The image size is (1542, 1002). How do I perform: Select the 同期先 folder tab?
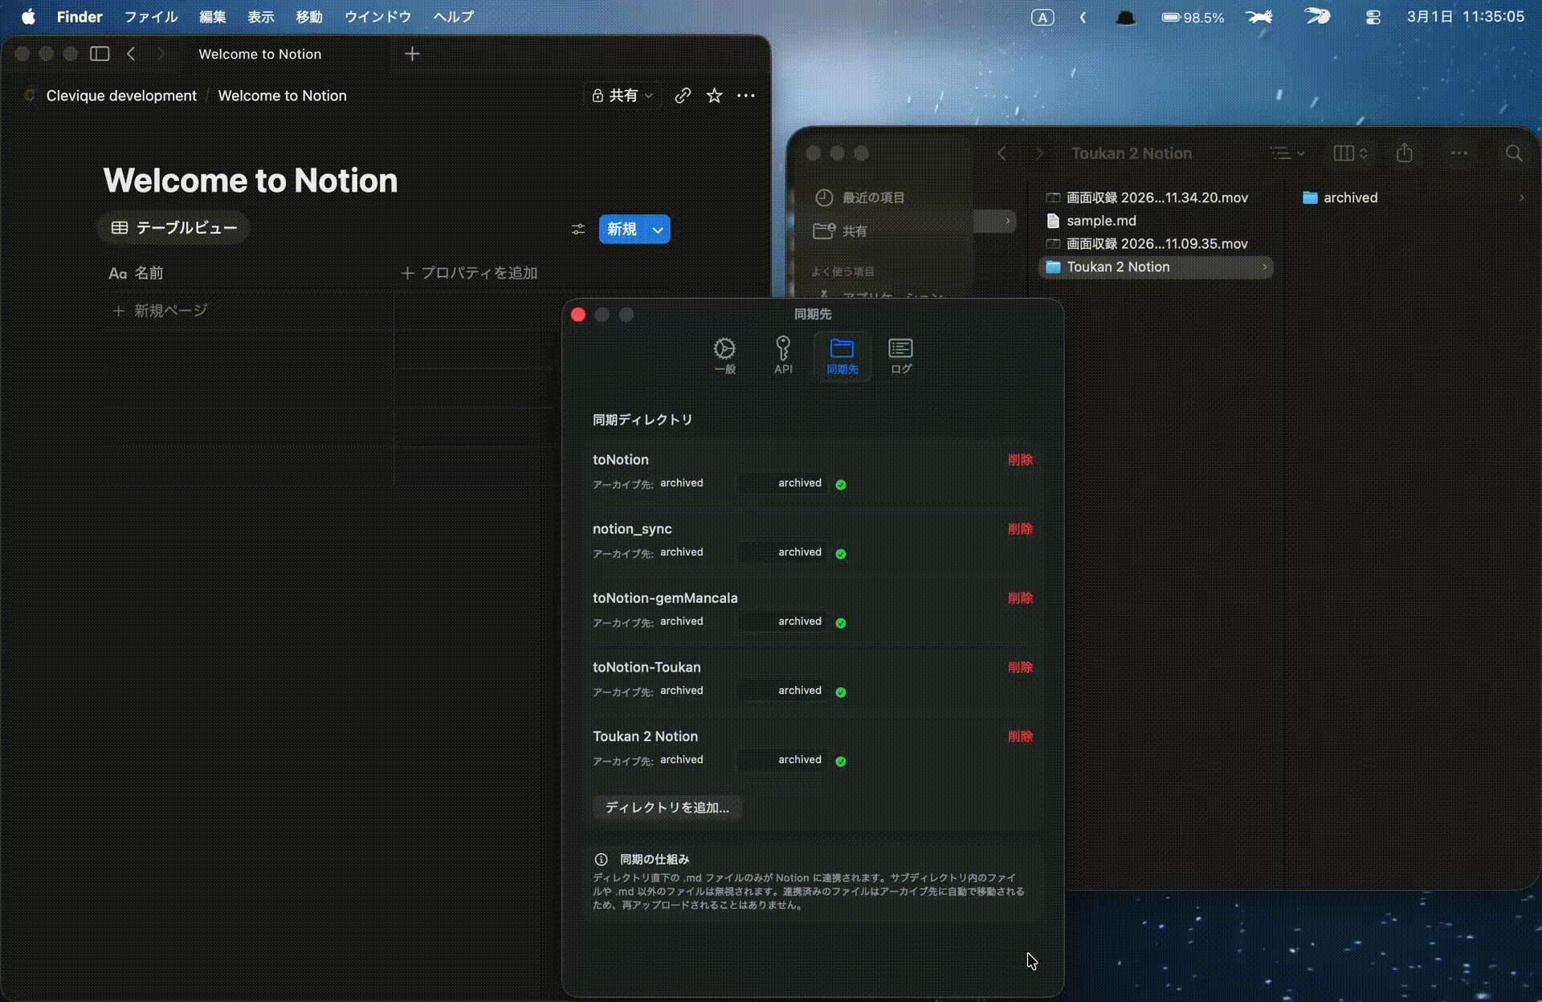coord(842,356)
